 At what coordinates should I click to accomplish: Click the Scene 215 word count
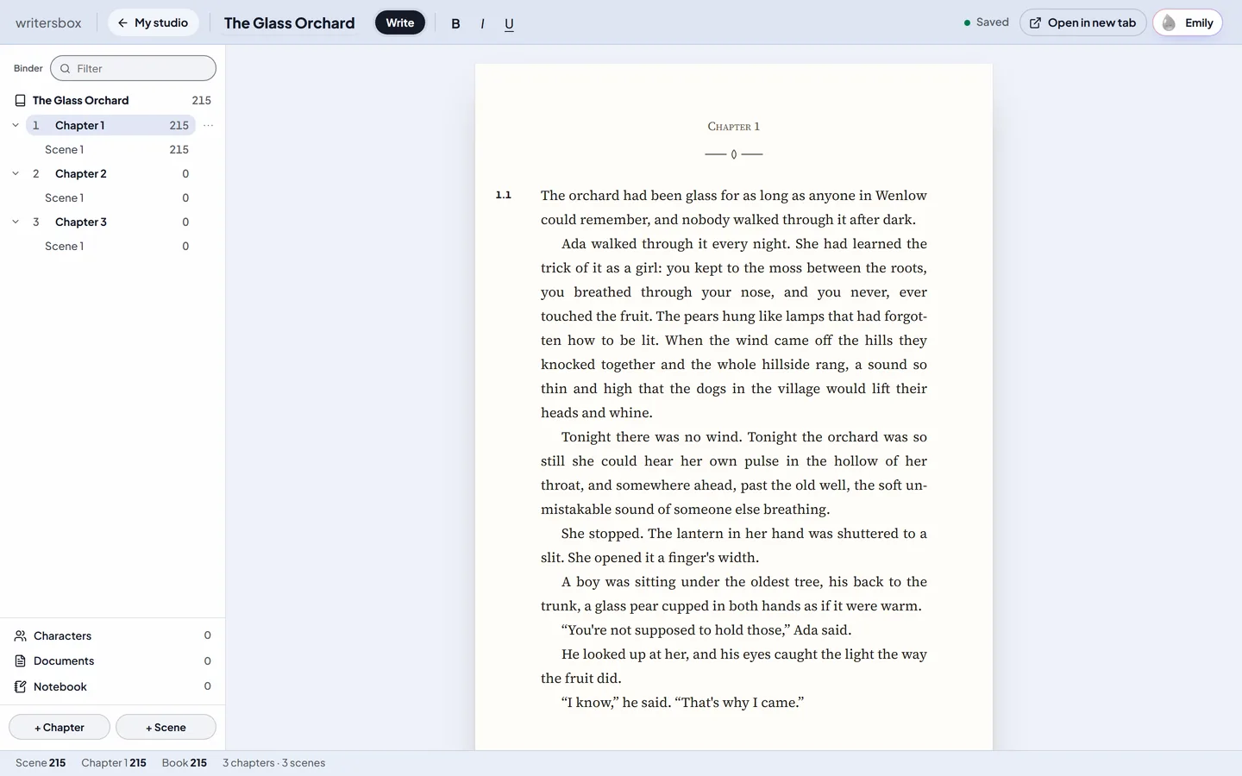tap(41, 763)
